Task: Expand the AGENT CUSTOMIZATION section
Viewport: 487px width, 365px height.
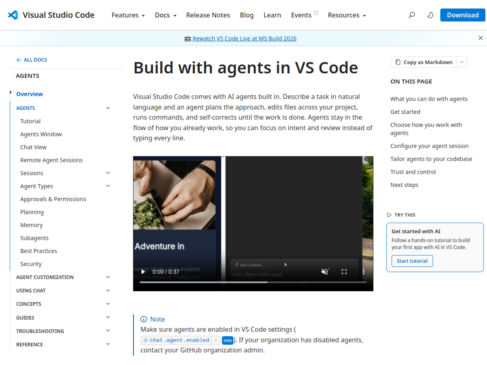Action: (x=108, y=277)
